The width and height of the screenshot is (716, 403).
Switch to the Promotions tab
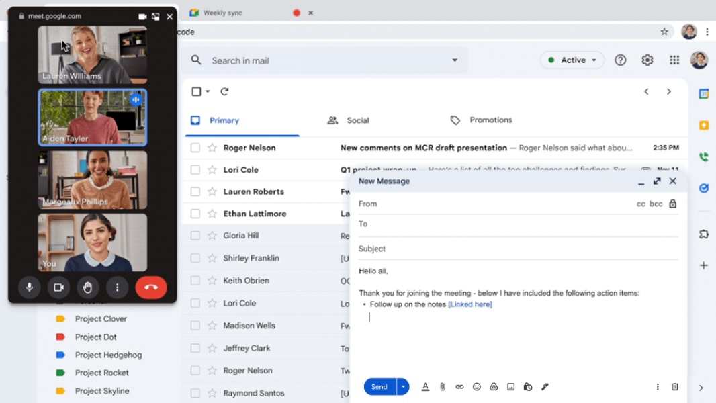tap(482, 120)
